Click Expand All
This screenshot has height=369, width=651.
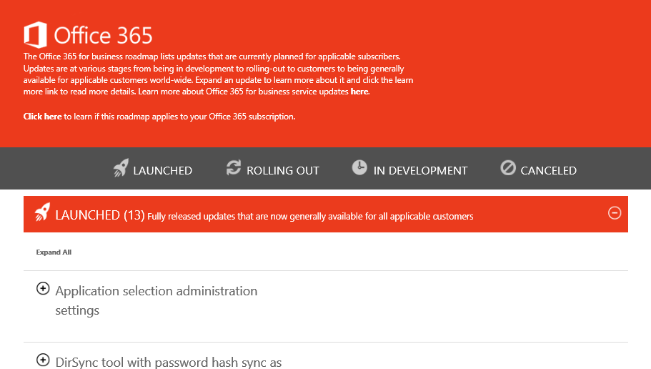[54, 252]
